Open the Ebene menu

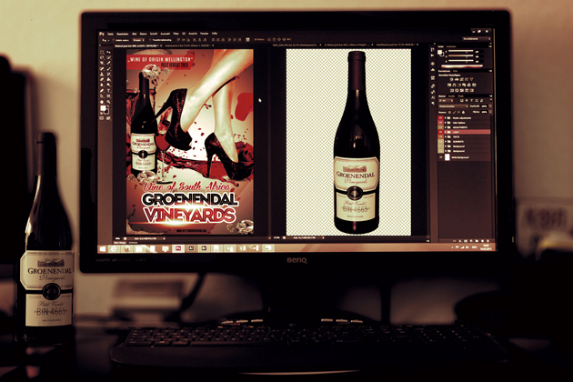point(144,34)
